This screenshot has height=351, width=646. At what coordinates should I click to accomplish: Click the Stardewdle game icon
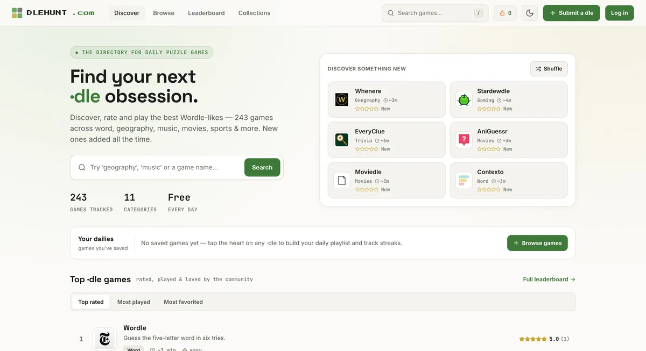(464, 99)
